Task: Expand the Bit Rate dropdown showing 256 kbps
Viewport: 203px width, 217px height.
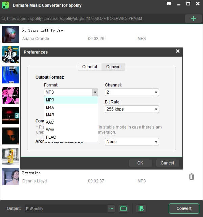Action: click(x=156, y=109)
